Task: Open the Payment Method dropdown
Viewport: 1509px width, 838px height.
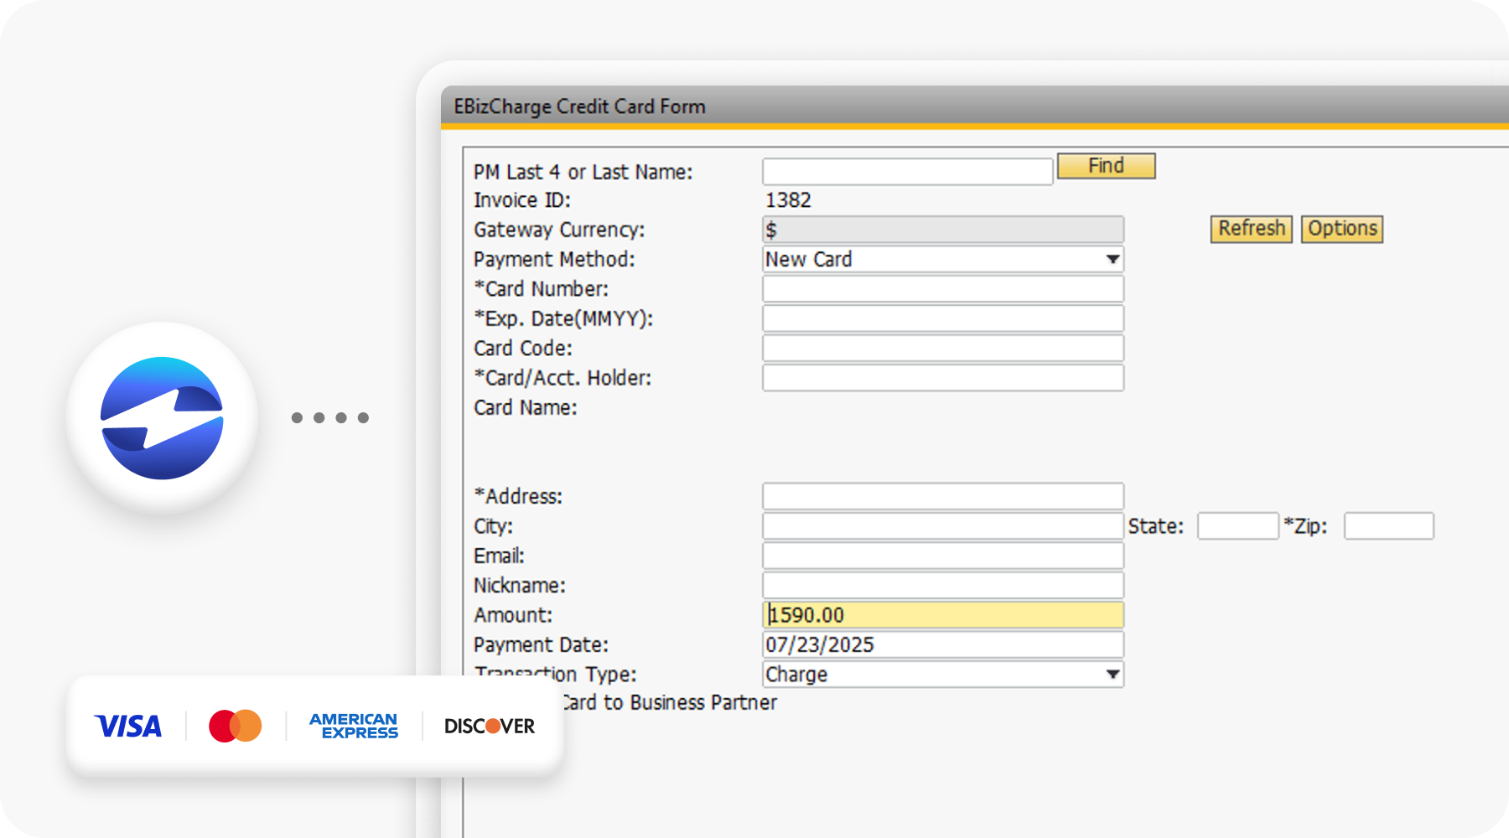Action: (x=943, y=259)
